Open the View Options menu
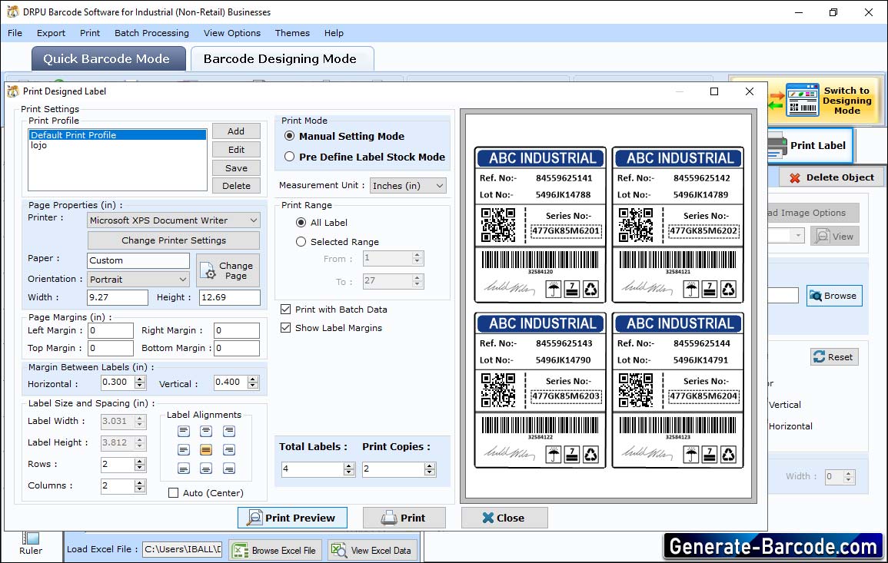 click(232, 33)
